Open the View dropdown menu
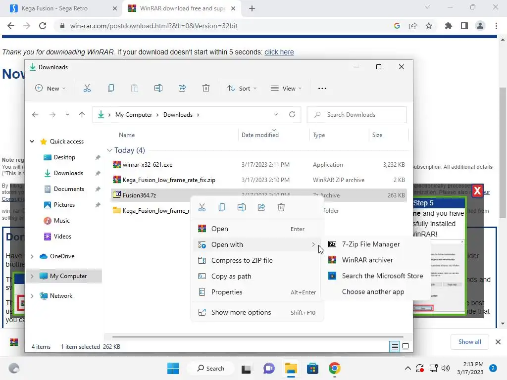The height and width of the screenshot is (380, 507). coord(286,88)
